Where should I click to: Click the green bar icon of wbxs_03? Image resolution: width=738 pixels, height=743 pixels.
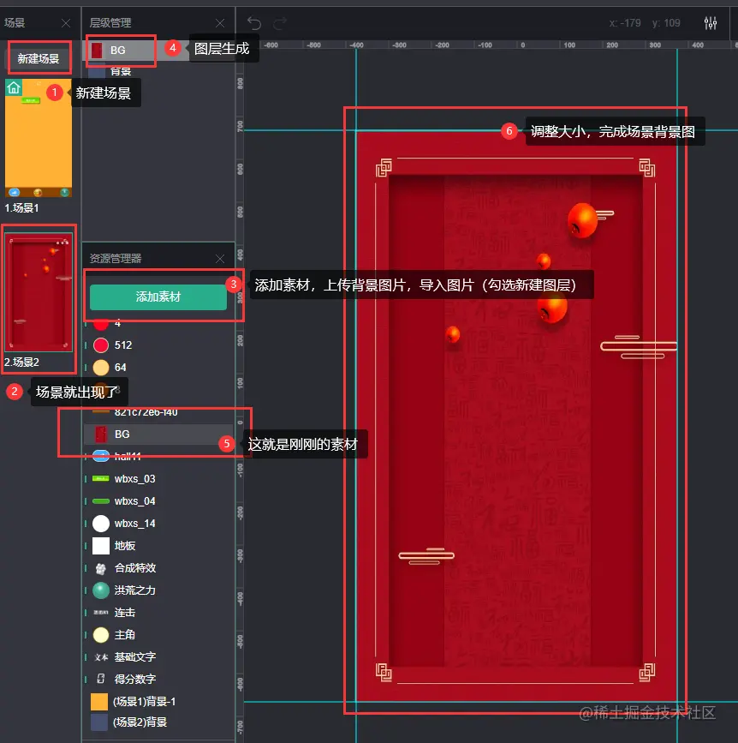tap(101, 478)
